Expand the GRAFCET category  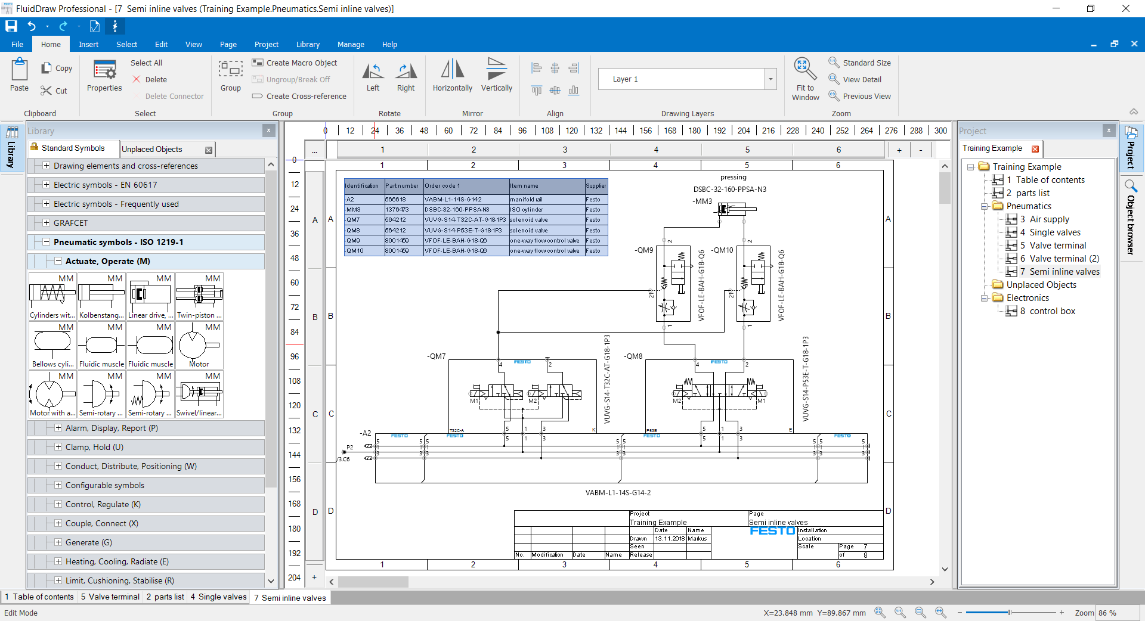[46, 223]
